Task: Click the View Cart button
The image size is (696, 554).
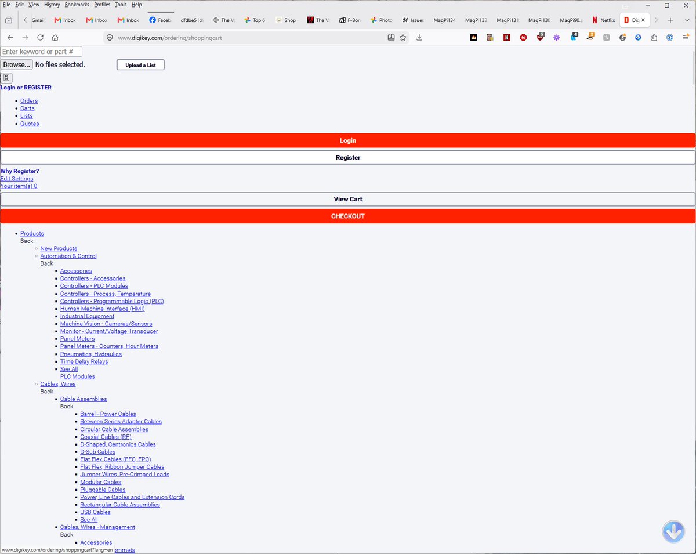Action: [348, 199]
